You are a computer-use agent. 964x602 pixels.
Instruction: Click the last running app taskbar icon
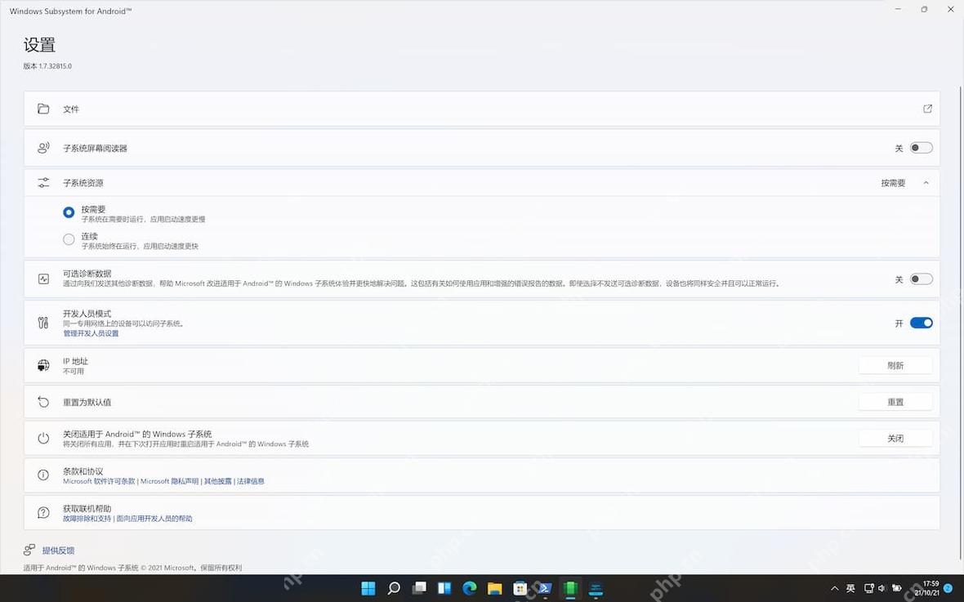tap(595, 588)
